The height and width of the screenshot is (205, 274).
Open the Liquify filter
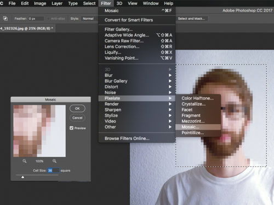point(137,52)
